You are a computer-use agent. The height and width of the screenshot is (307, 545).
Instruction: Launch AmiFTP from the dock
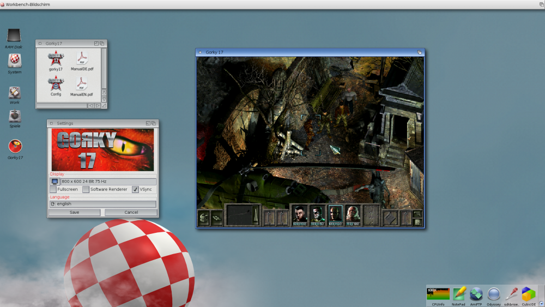point(476,294)
